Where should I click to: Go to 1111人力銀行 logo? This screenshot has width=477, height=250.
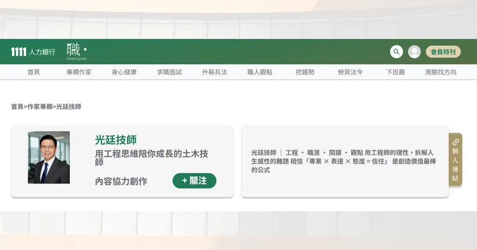click(33, 52)
